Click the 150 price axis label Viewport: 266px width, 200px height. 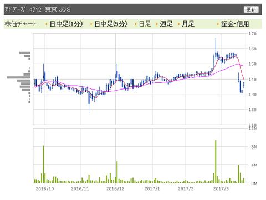click(252, 64)
